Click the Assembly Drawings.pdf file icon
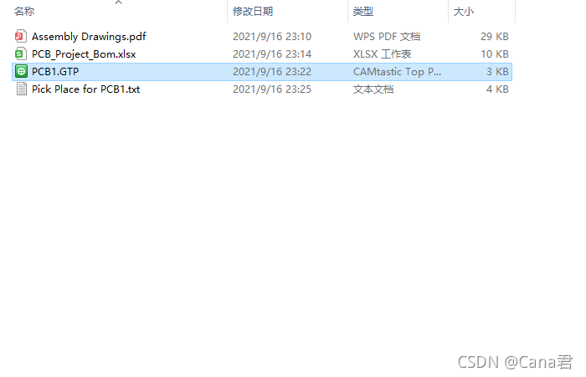The width and height of the screenshot is (586, 377). pyautogui.click(x=21, y=36)
